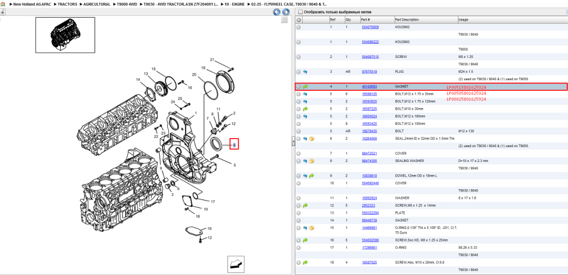Screen dimensions: 568x275
Task: Open part number link 98474305
Action: point(369,161)
